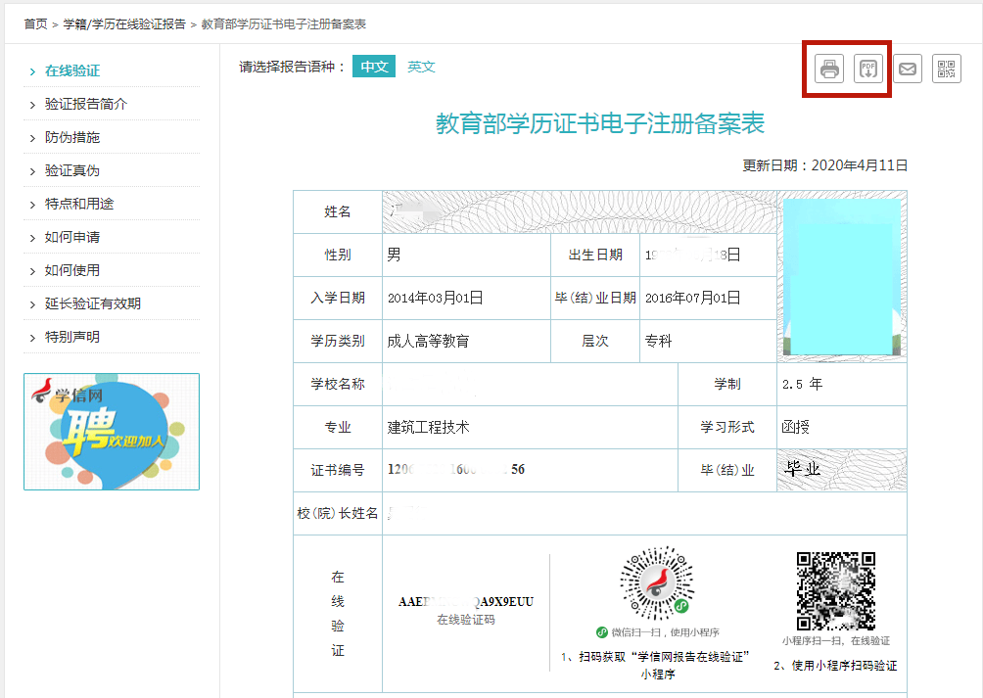Viewport: 983px width, 698px height.
Task: Click 教育部学历证书电子注册备案表 in breadcrumb
Action: pos(283,23)
